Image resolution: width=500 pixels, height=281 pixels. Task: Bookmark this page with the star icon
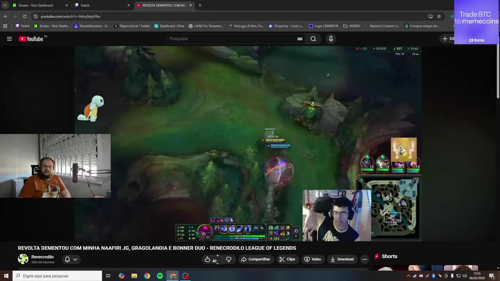(x=439, y=16)
